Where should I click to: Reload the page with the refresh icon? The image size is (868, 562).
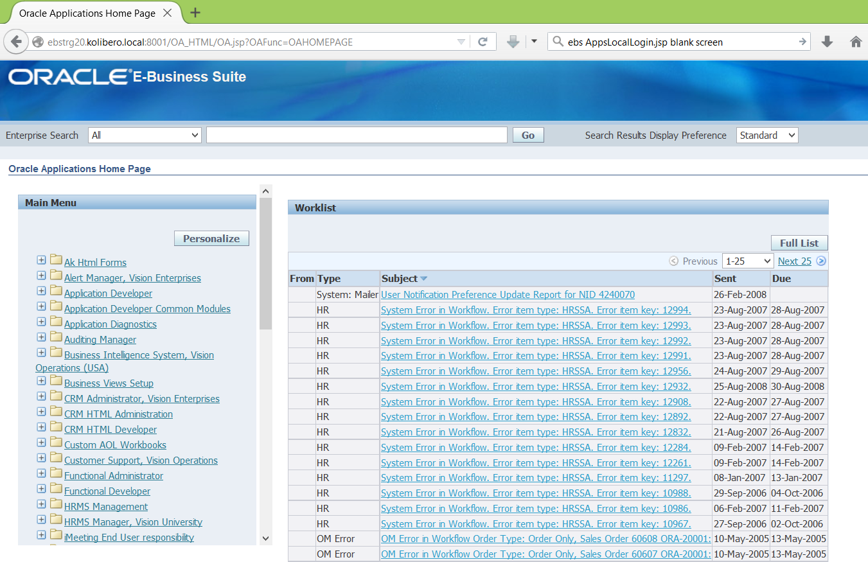483,42
